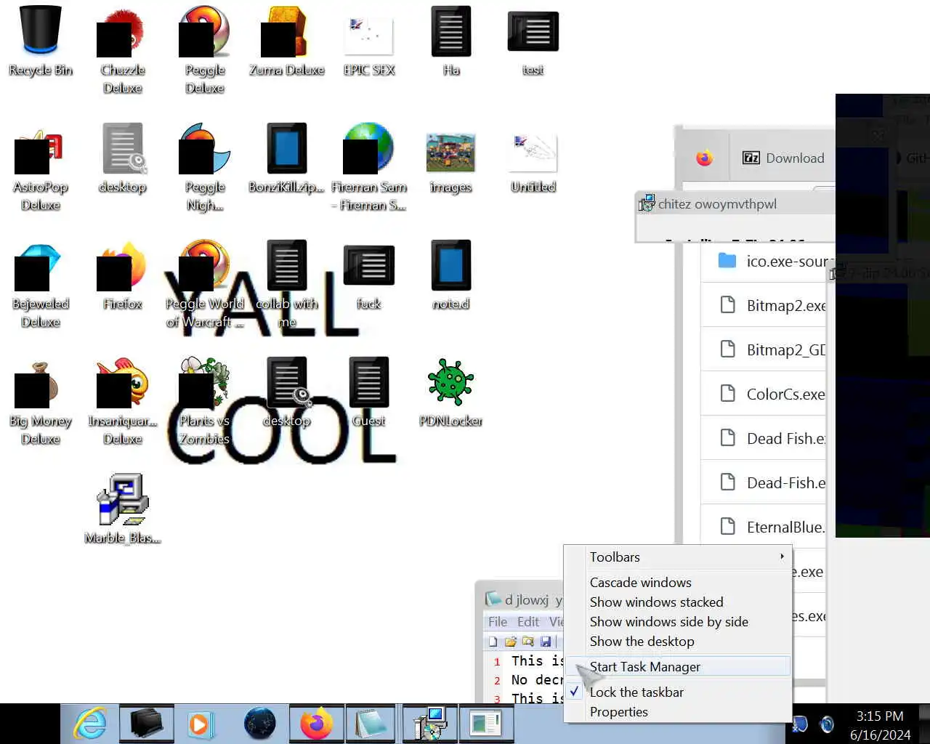Choose Cascade windows from the context menu
Image resolution: width=930 pixels, height=744 pixels.
click(x=640, y=582)
